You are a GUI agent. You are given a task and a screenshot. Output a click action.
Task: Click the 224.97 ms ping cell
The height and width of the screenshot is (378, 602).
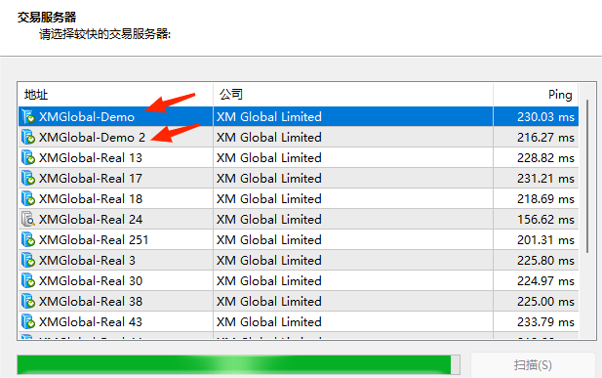point(536,280)
